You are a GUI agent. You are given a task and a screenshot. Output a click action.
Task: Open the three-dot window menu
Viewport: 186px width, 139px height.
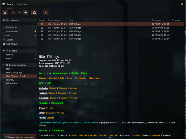coord(174,4)
